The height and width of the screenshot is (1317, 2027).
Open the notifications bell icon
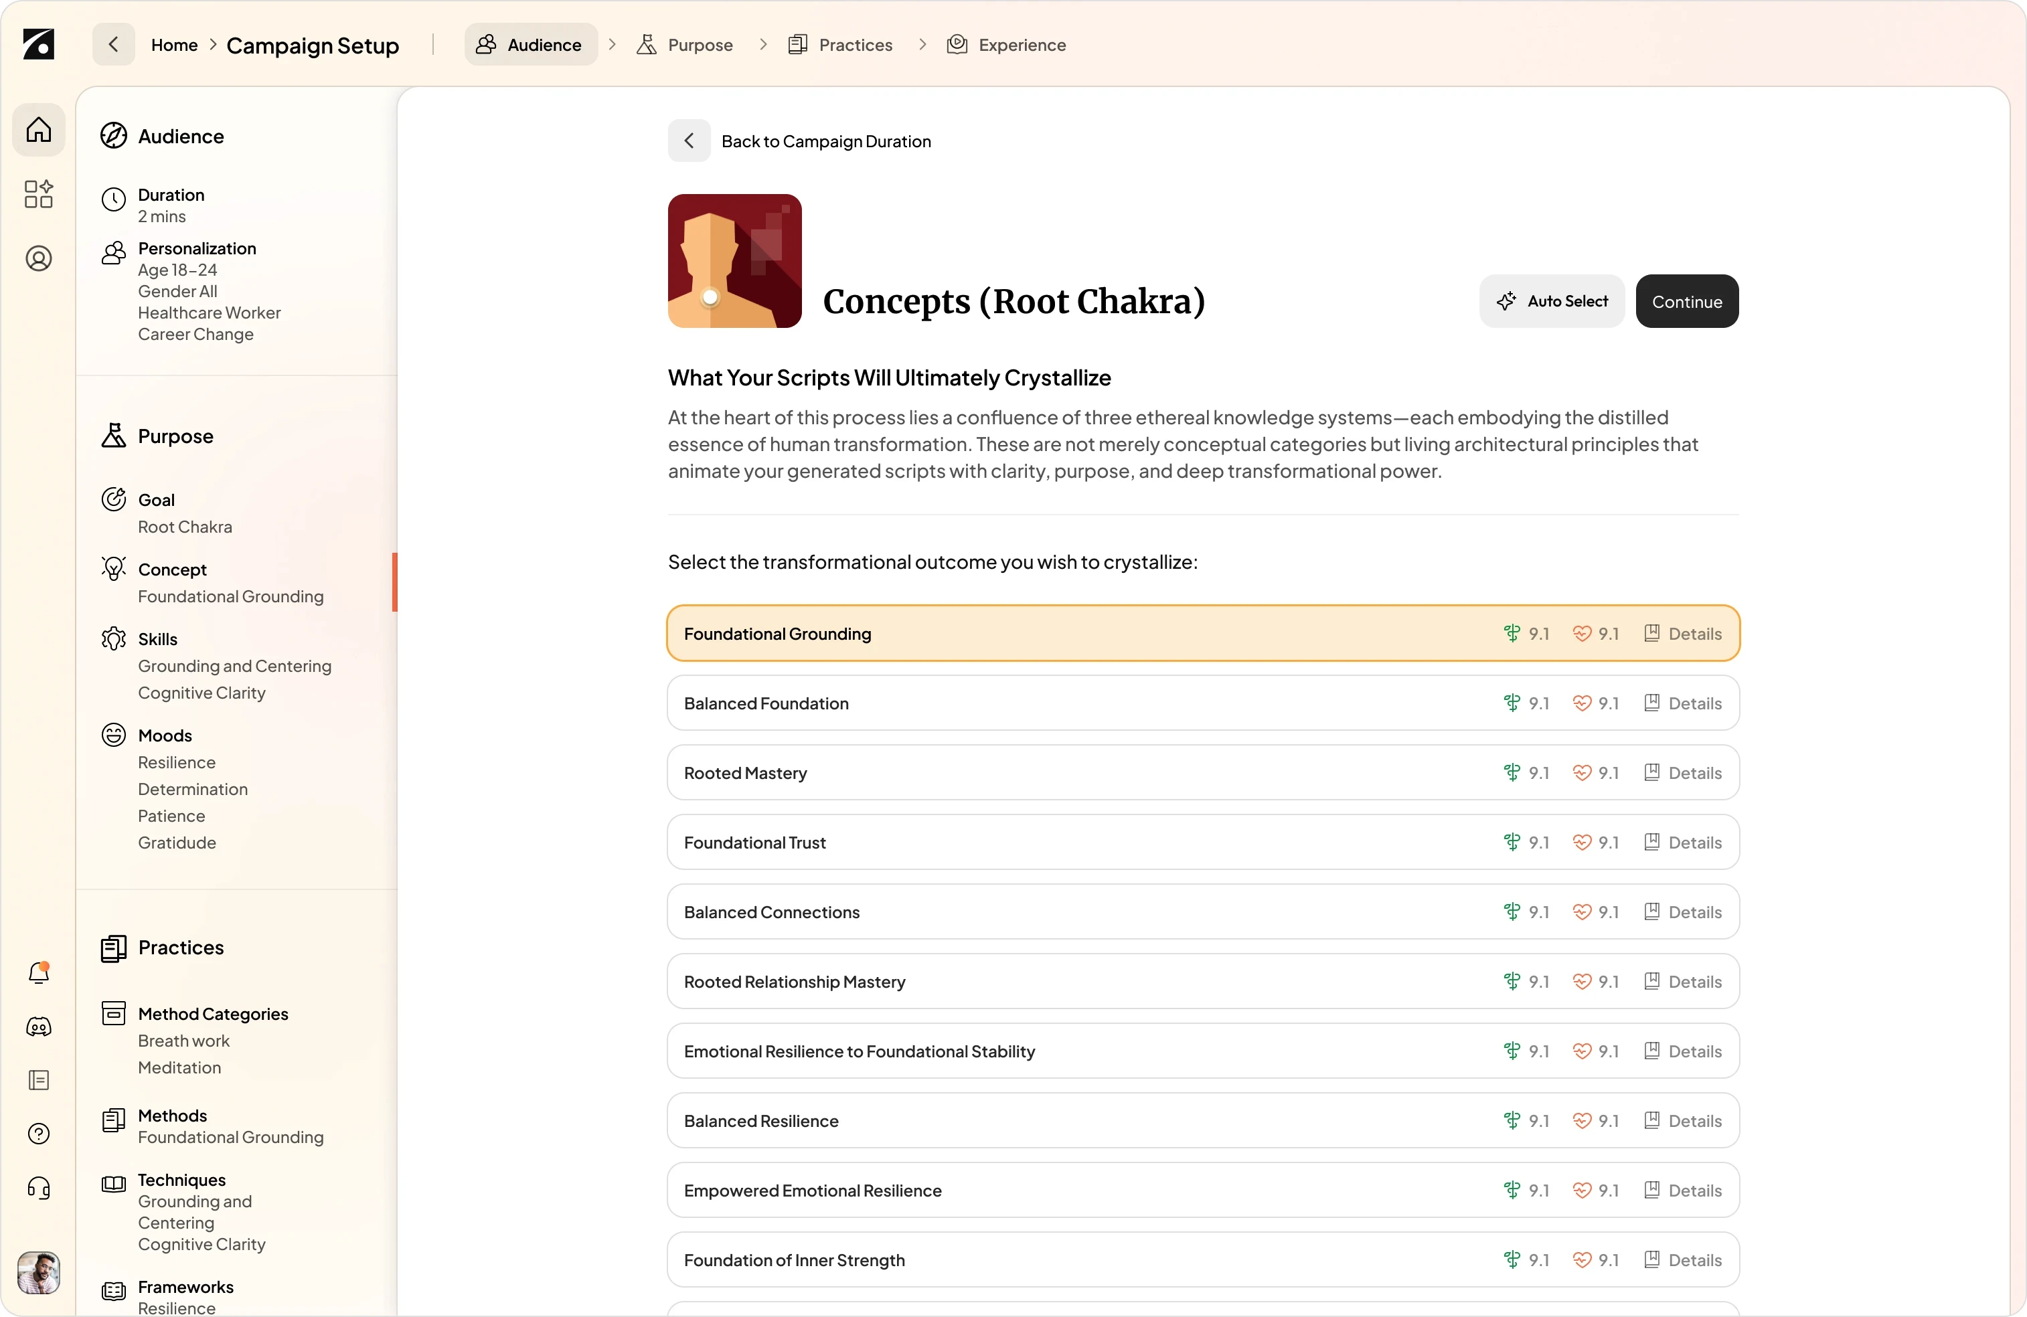coord(38,972)
